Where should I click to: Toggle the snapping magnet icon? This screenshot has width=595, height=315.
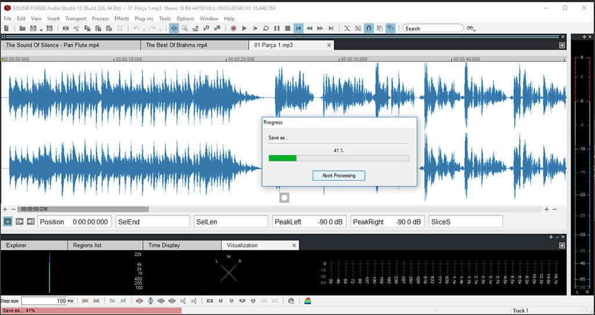click(x=368, y=28)
